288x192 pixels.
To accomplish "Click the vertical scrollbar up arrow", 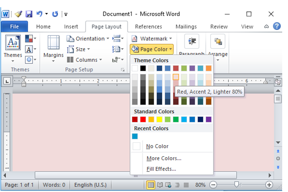I will point(278,90).
